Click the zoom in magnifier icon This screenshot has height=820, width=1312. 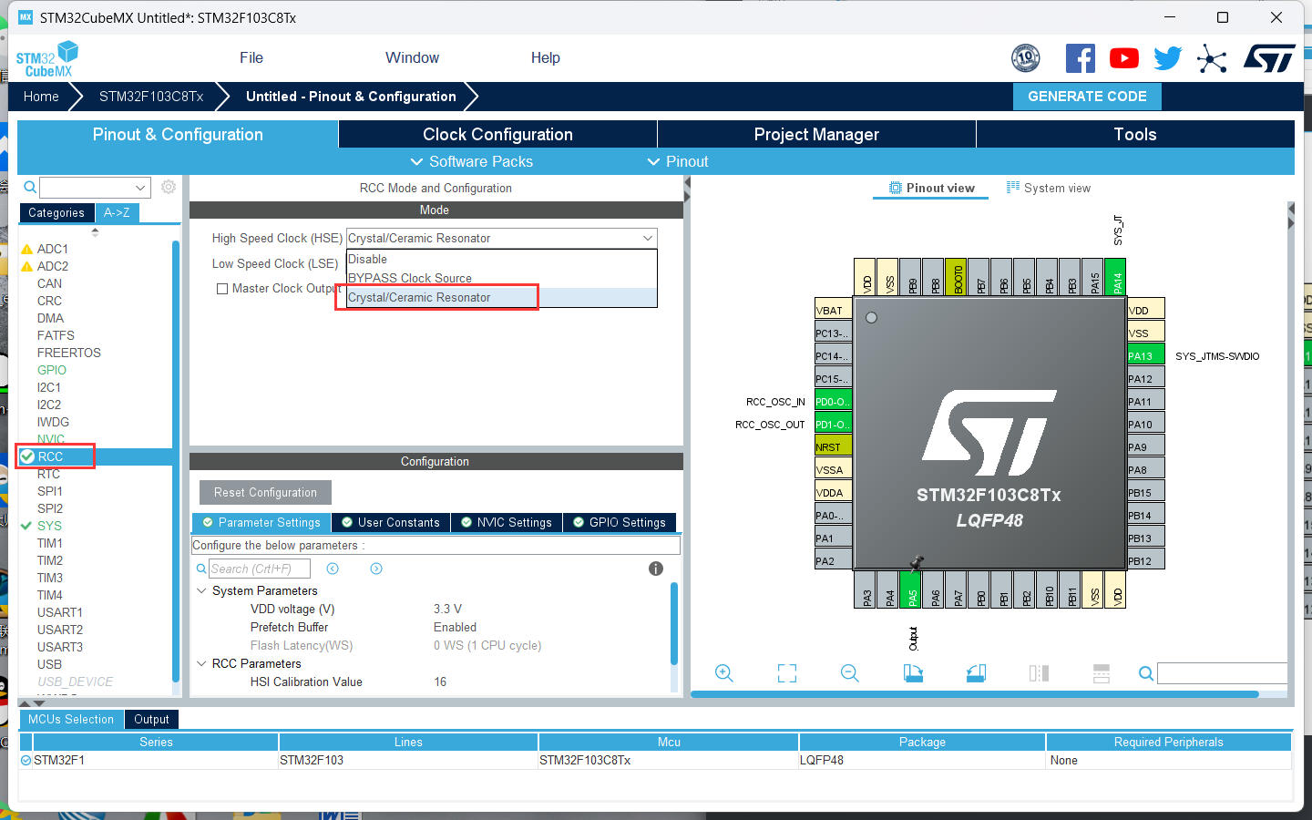[x=724, y=673]
